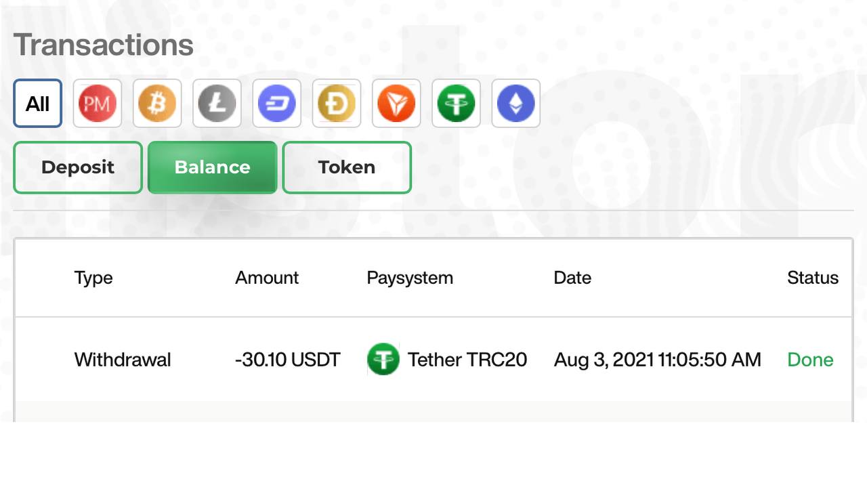
Task: Filter by Perfect Money PM icon
Action: tap(98, 104)
